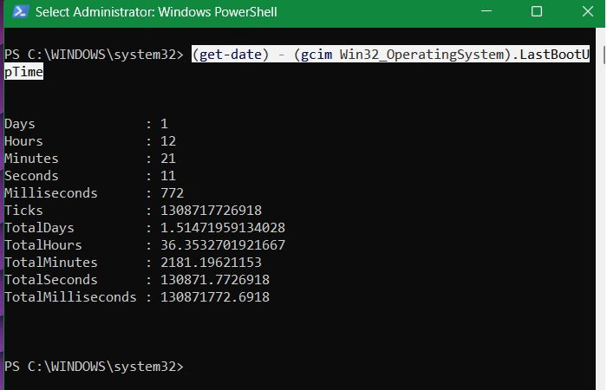Click the TotalDays value

[223, 228]
